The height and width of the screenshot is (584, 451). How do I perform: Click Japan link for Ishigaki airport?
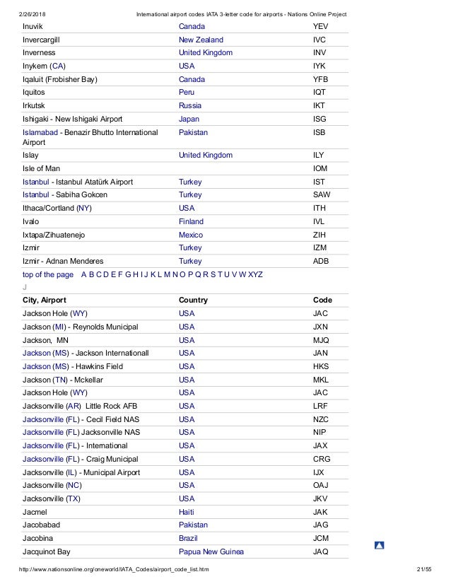point(189,119)
